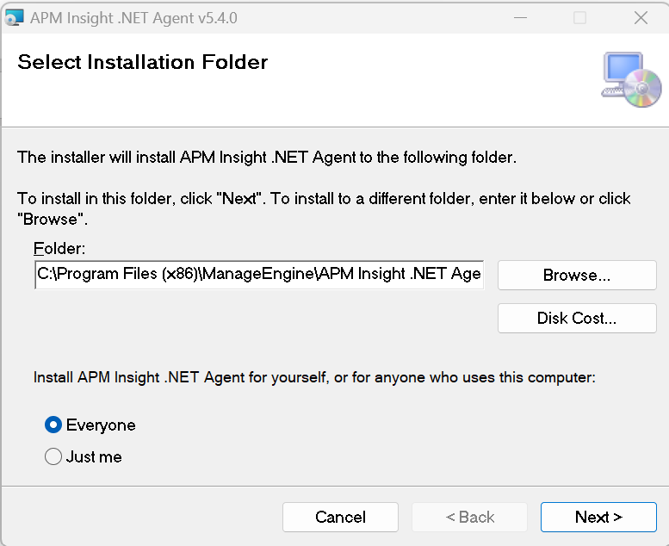Screen dimensions: 669x546
Task: Proceed with the Next button
Action: [x=598, y=517]
